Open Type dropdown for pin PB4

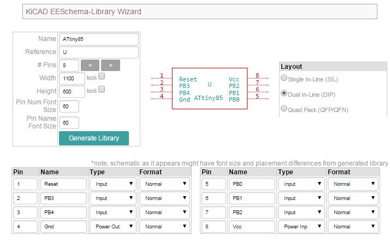tap(113, 213)
